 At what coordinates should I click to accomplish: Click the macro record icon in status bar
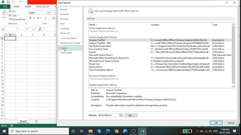[12, 126]
